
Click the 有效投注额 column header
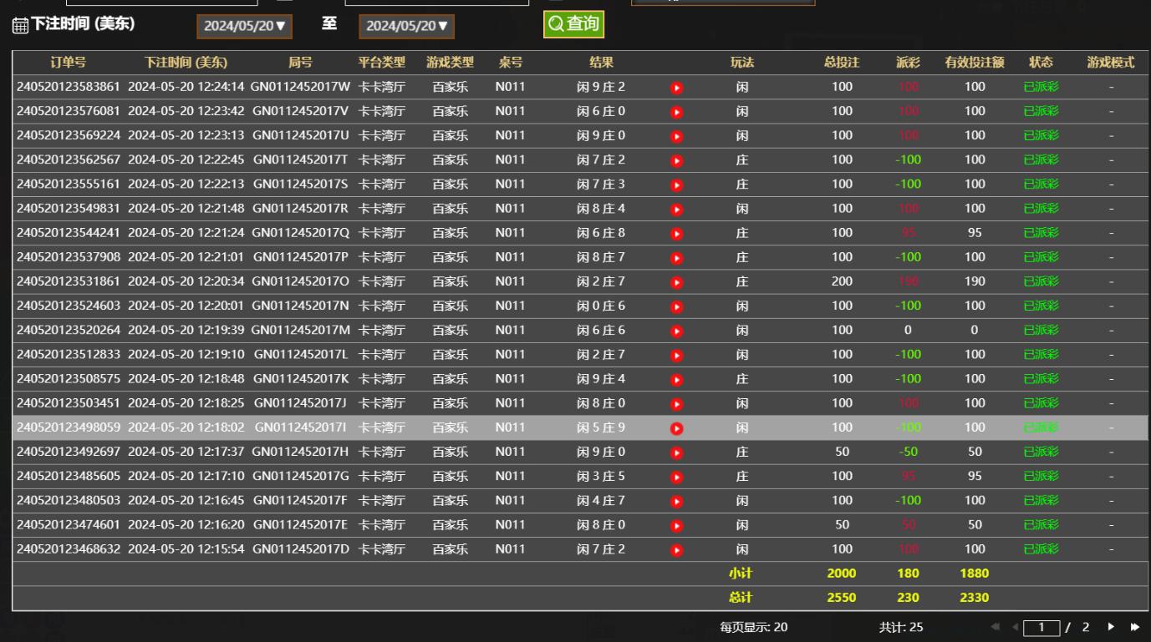pos(975,63)
